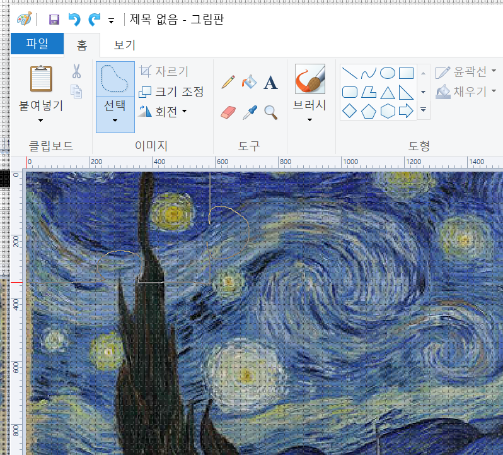
Task: Switch to the 보기 tab
Action: tap(125, 45)
